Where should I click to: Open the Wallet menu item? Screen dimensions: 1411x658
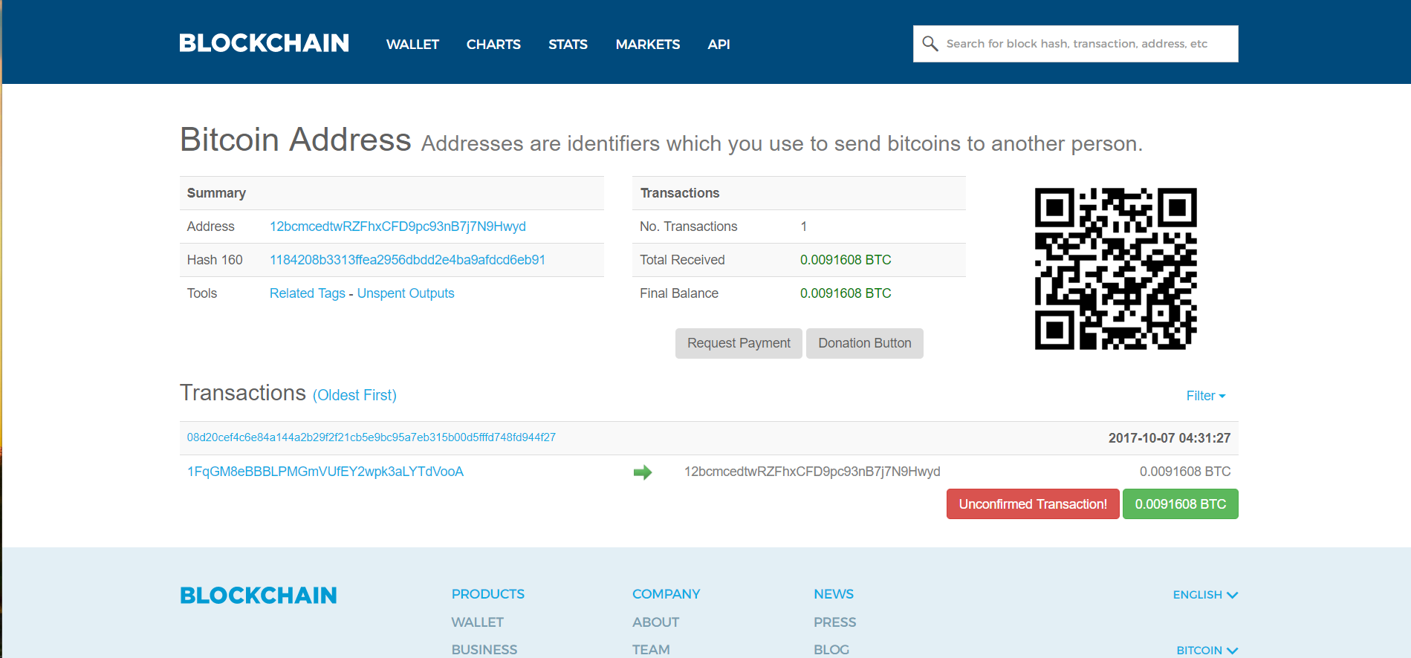click(x=412, y=45)
